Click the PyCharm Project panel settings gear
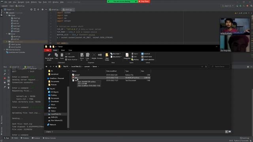This screenshot has height=142, width=253. click(43, 9)
